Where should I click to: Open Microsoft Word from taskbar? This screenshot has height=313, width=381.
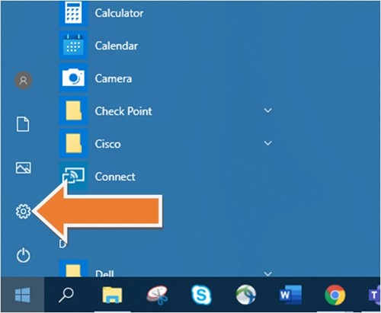(290, 295)
